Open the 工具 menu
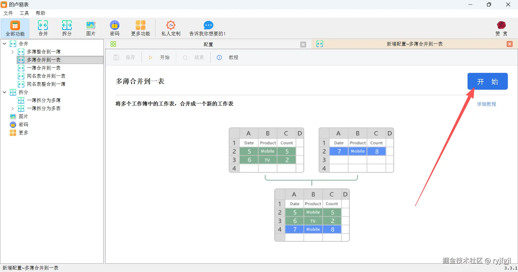The height and width of the screenshot is (272, 518). (24, 13)
